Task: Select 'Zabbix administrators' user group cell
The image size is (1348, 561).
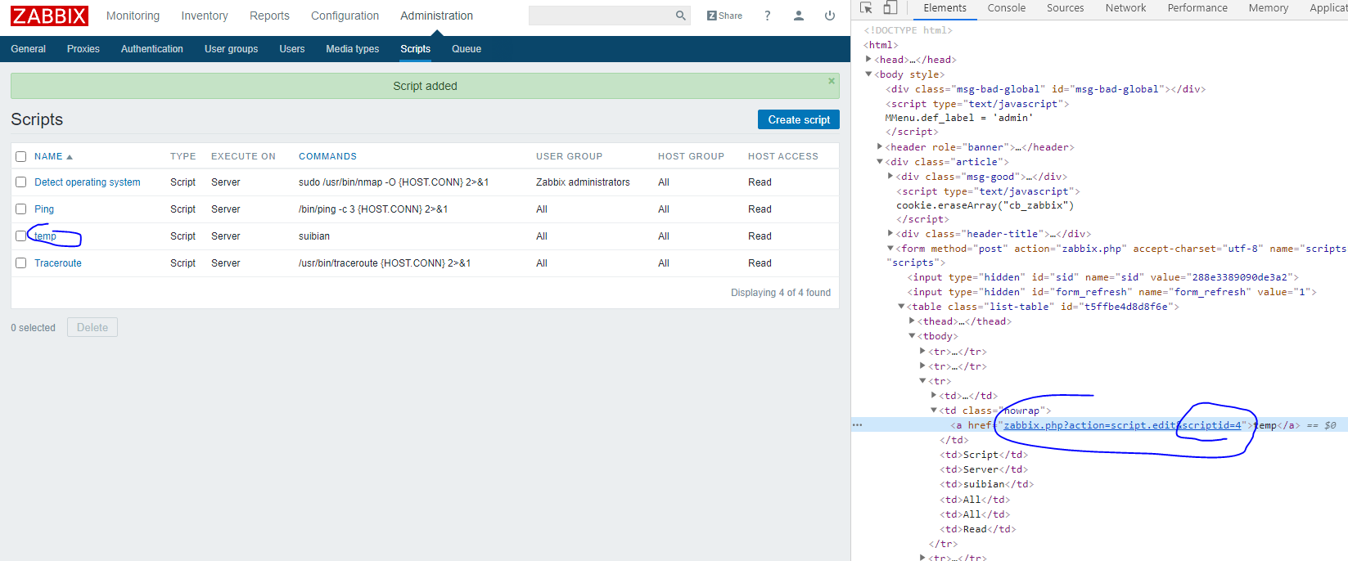Action: 583,182
